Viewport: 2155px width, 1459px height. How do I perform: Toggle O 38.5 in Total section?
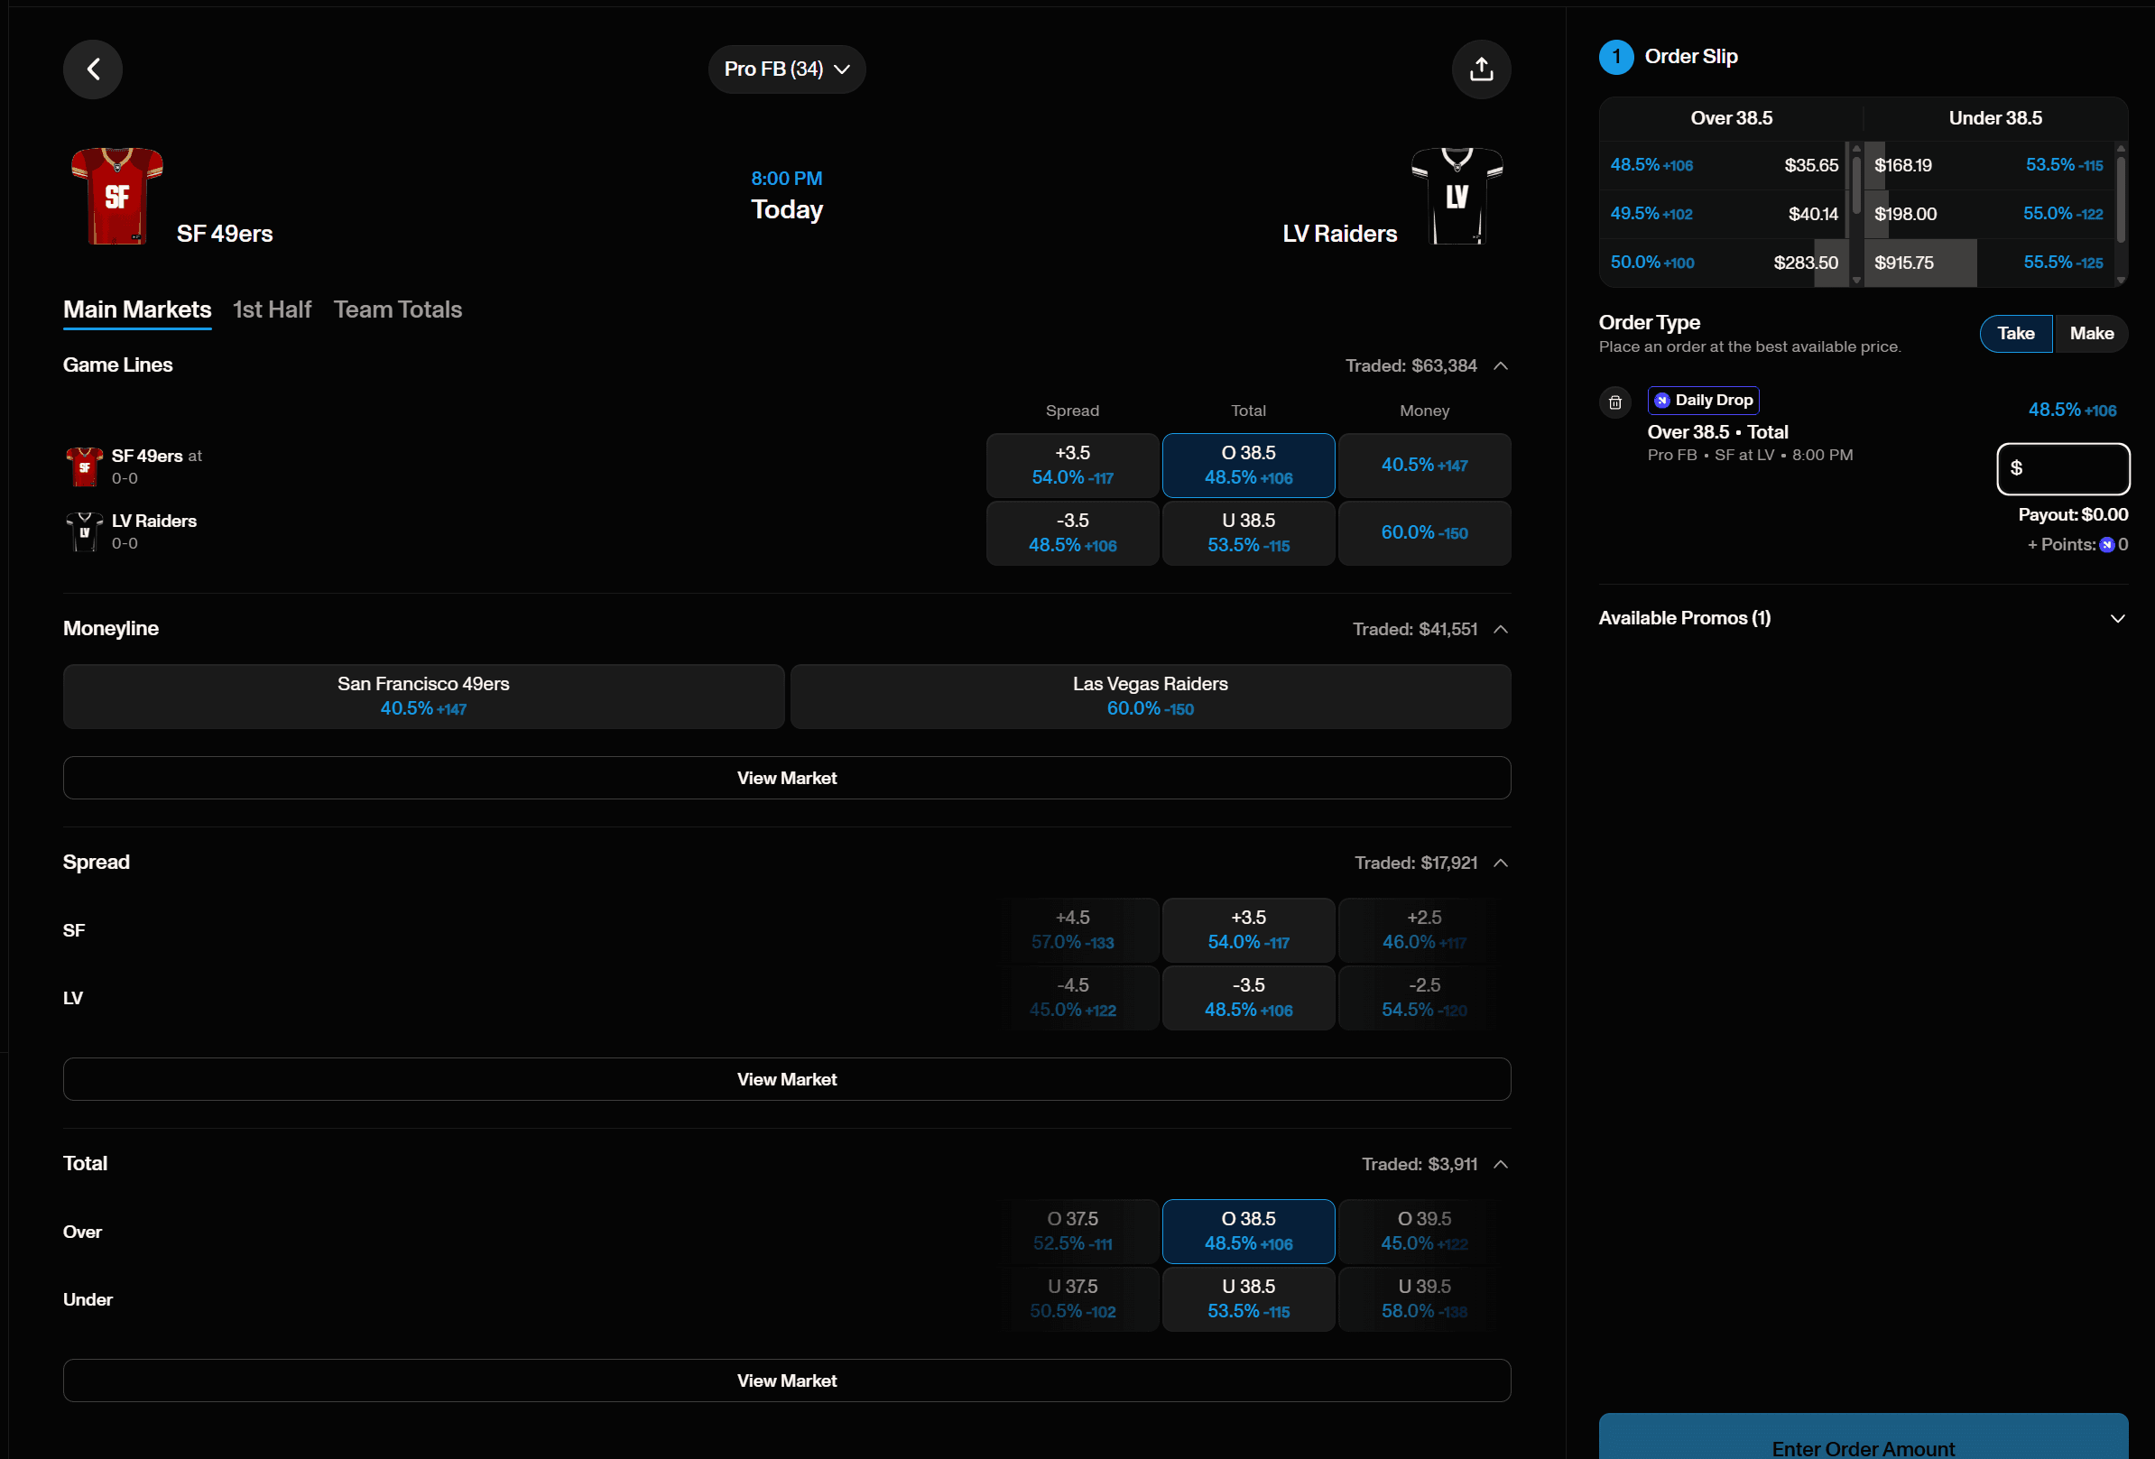1249,1231
